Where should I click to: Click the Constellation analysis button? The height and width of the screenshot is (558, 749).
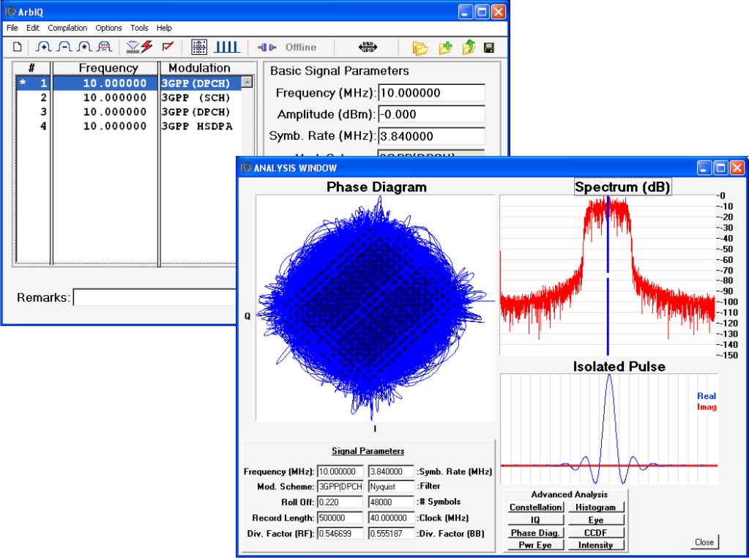click(536, 507)
